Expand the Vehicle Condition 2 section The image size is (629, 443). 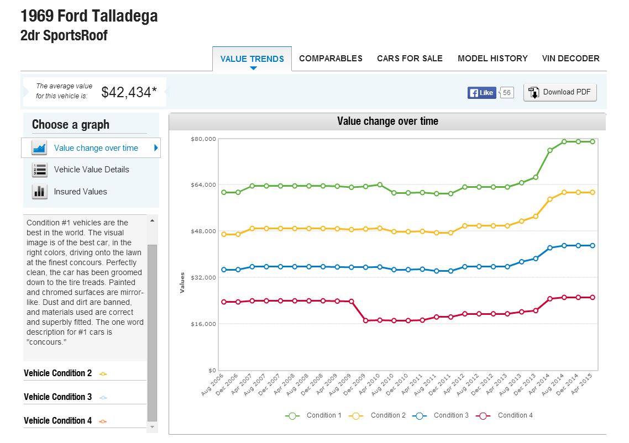(x=58, y=373)
